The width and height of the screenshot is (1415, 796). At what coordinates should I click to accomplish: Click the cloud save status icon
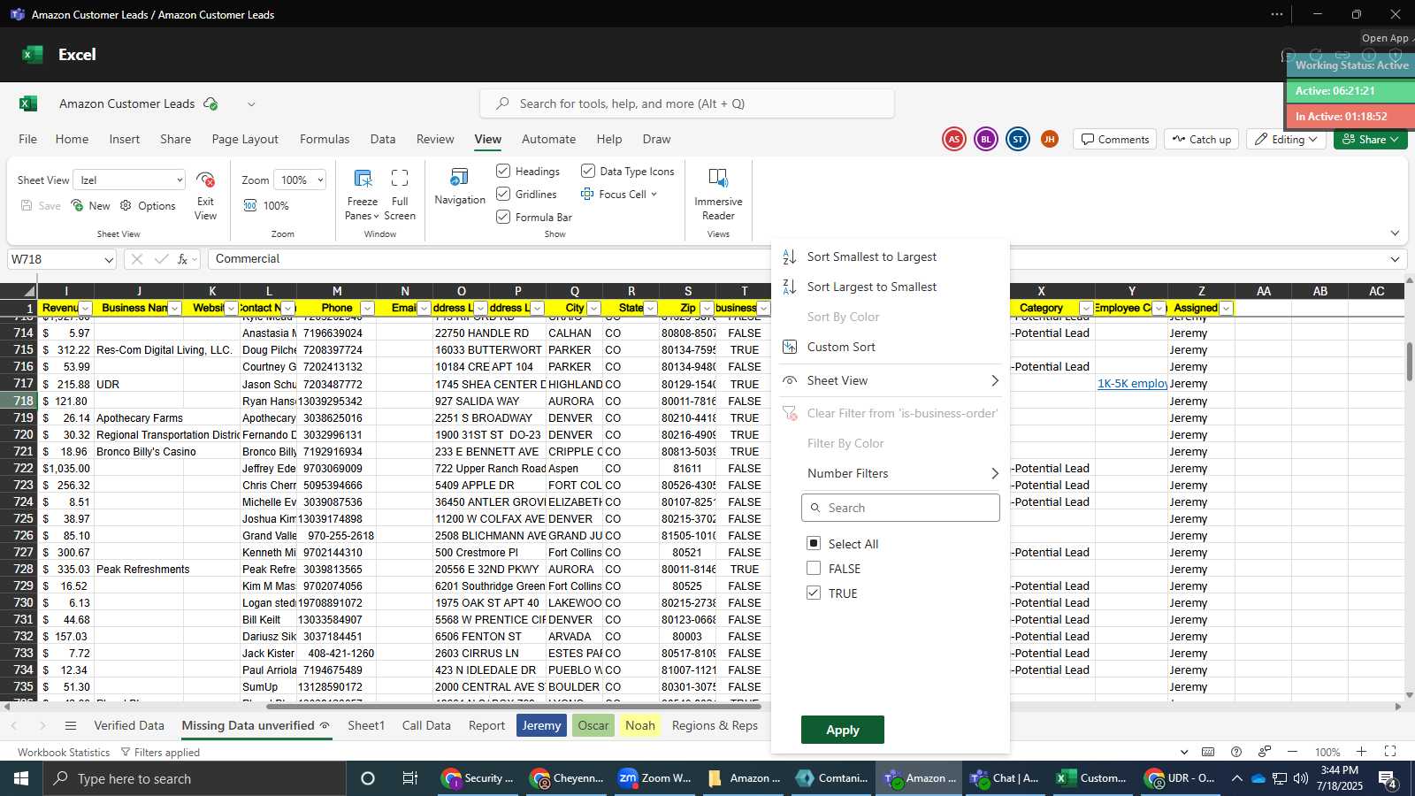point(210,103)
